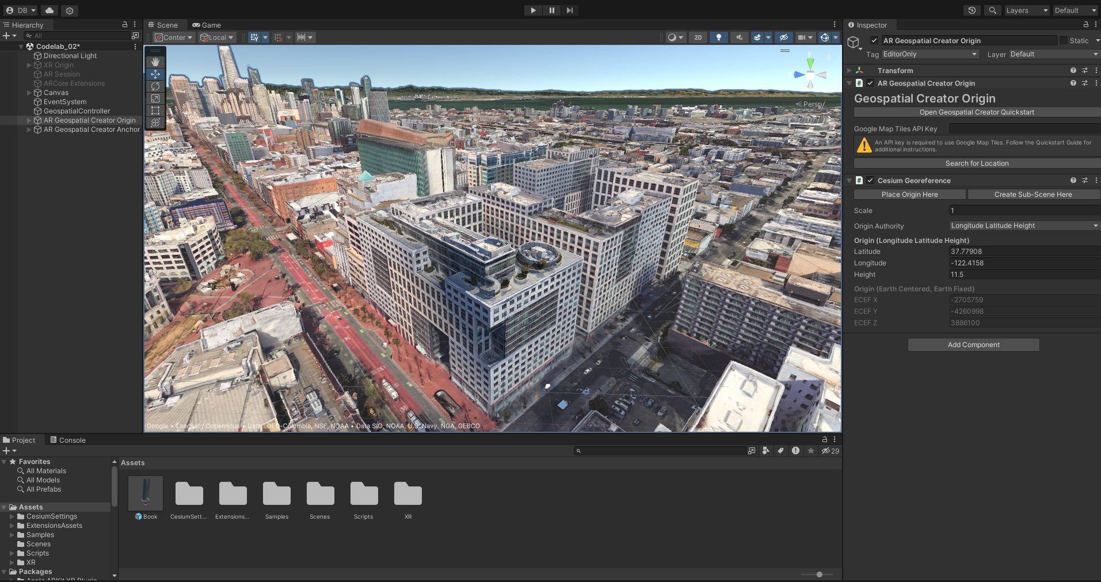This screenshot has height=582, width=1101.
Task: Open the Layers dropdown
Action: click(1027, 10)
